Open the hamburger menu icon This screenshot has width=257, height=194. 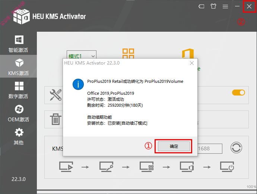[x=225, y=6]
